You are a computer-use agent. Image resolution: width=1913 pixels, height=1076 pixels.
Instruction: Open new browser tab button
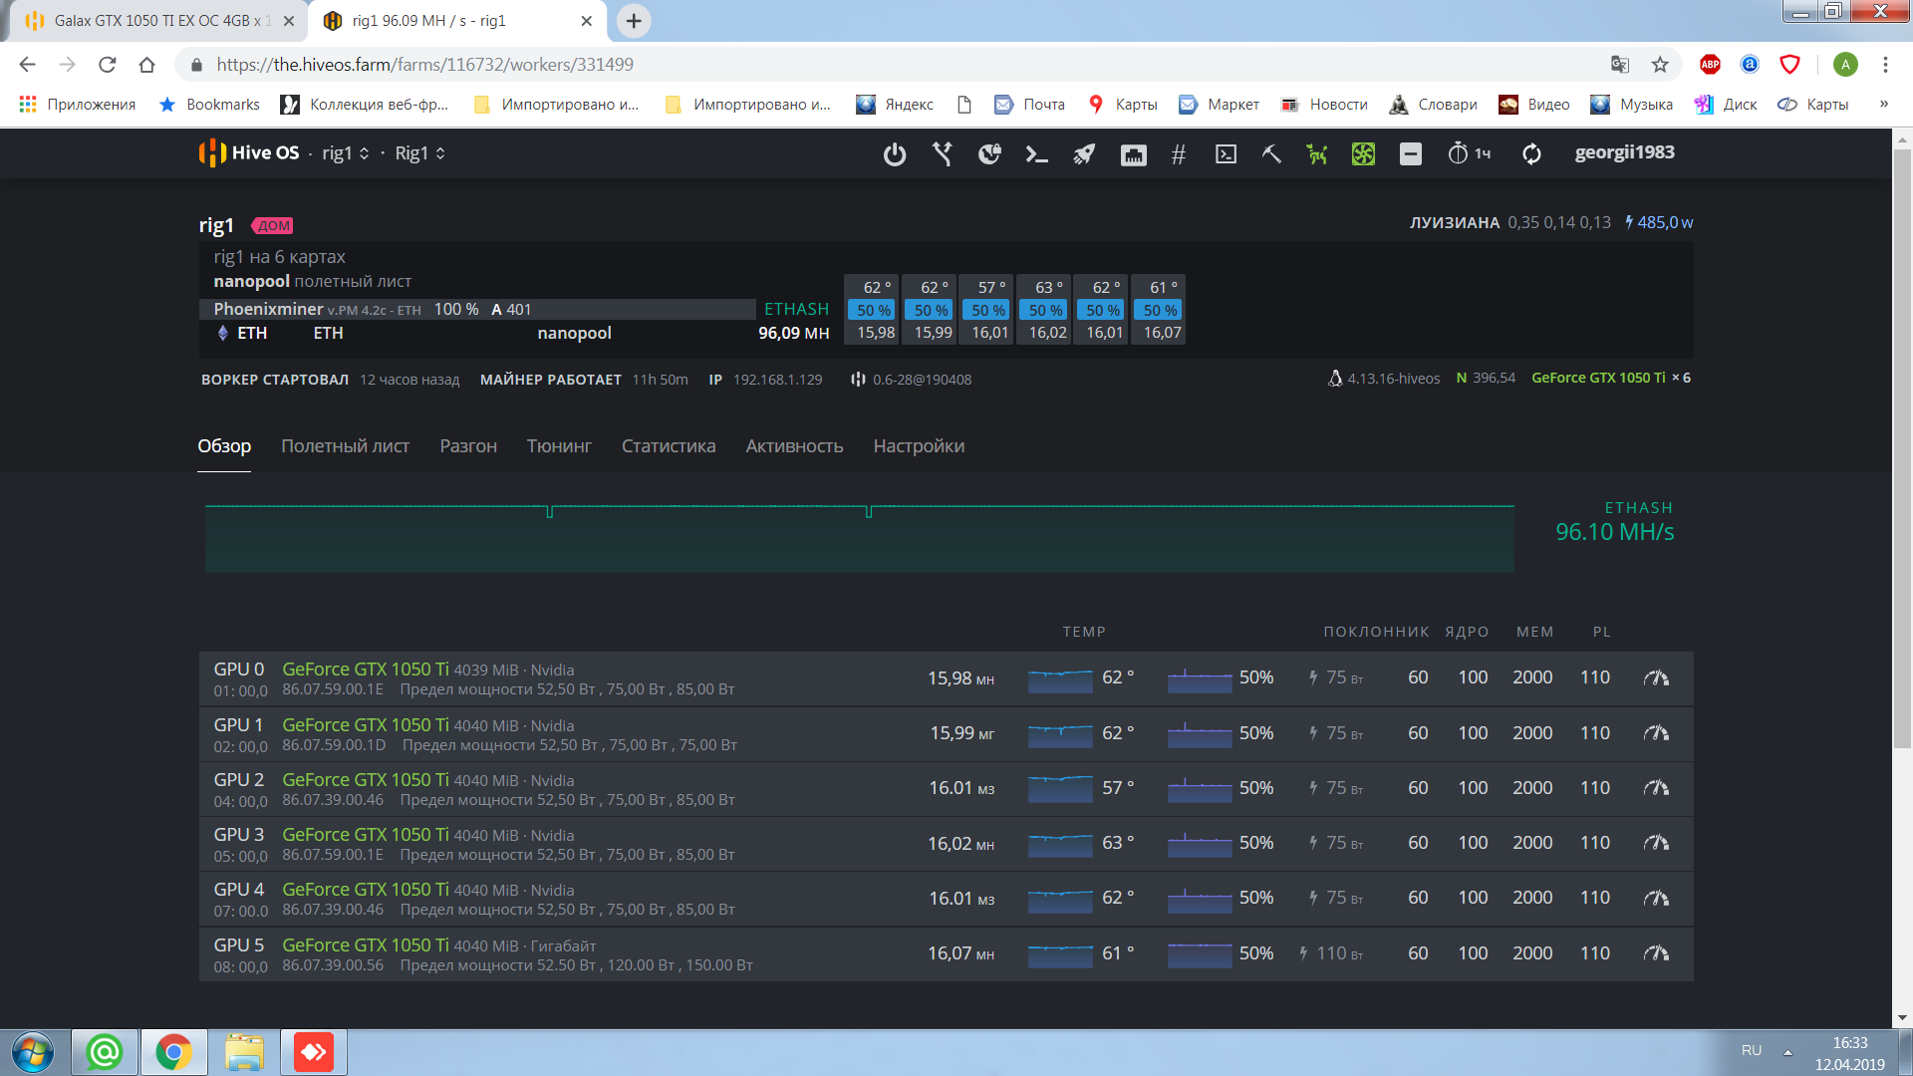tap(634, 21)
